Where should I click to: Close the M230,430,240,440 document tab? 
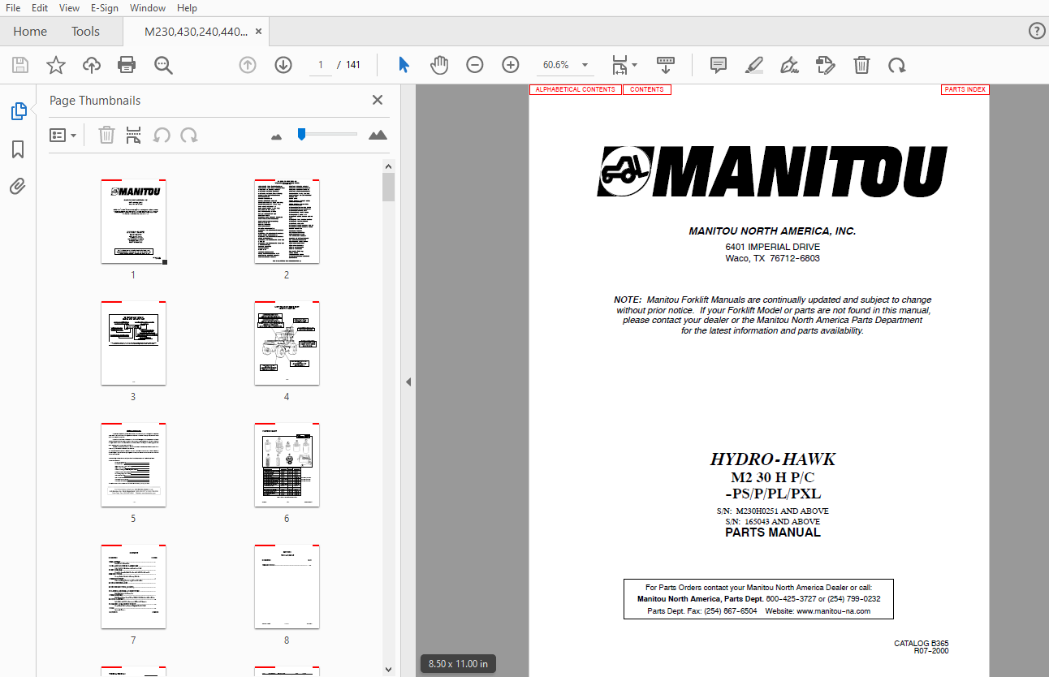tap(259, 32)
